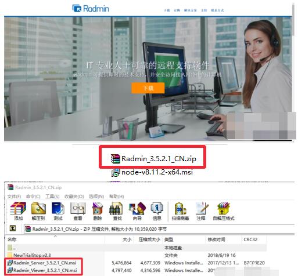Click the 测试 (Test) toolbar icon
Screen dimensions: 298x276
pos(58,211)
